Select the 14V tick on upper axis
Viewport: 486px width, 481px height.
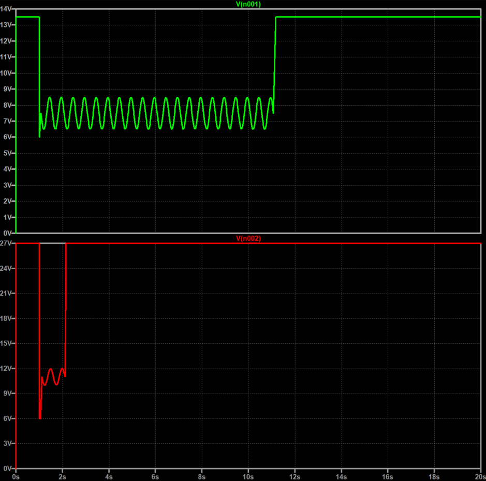(x=6, y=9)
